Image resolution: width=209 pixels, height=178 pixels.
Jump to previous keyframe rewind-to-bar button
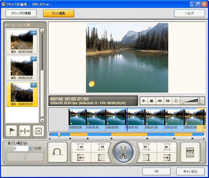pos(101,147)
